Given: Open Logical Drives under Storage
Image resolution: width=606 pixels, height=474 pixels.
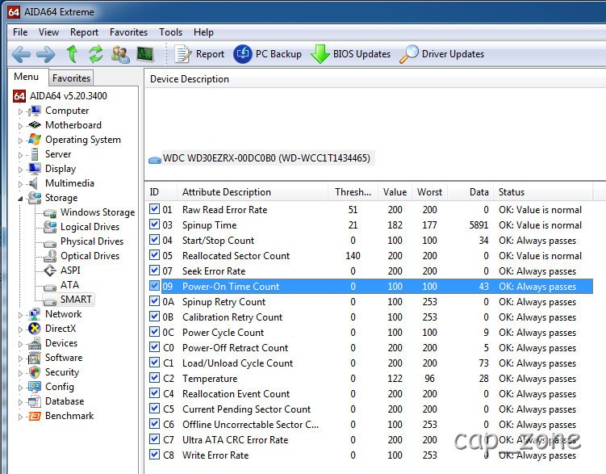Looking at the screenshot, I should coord(90,227).
